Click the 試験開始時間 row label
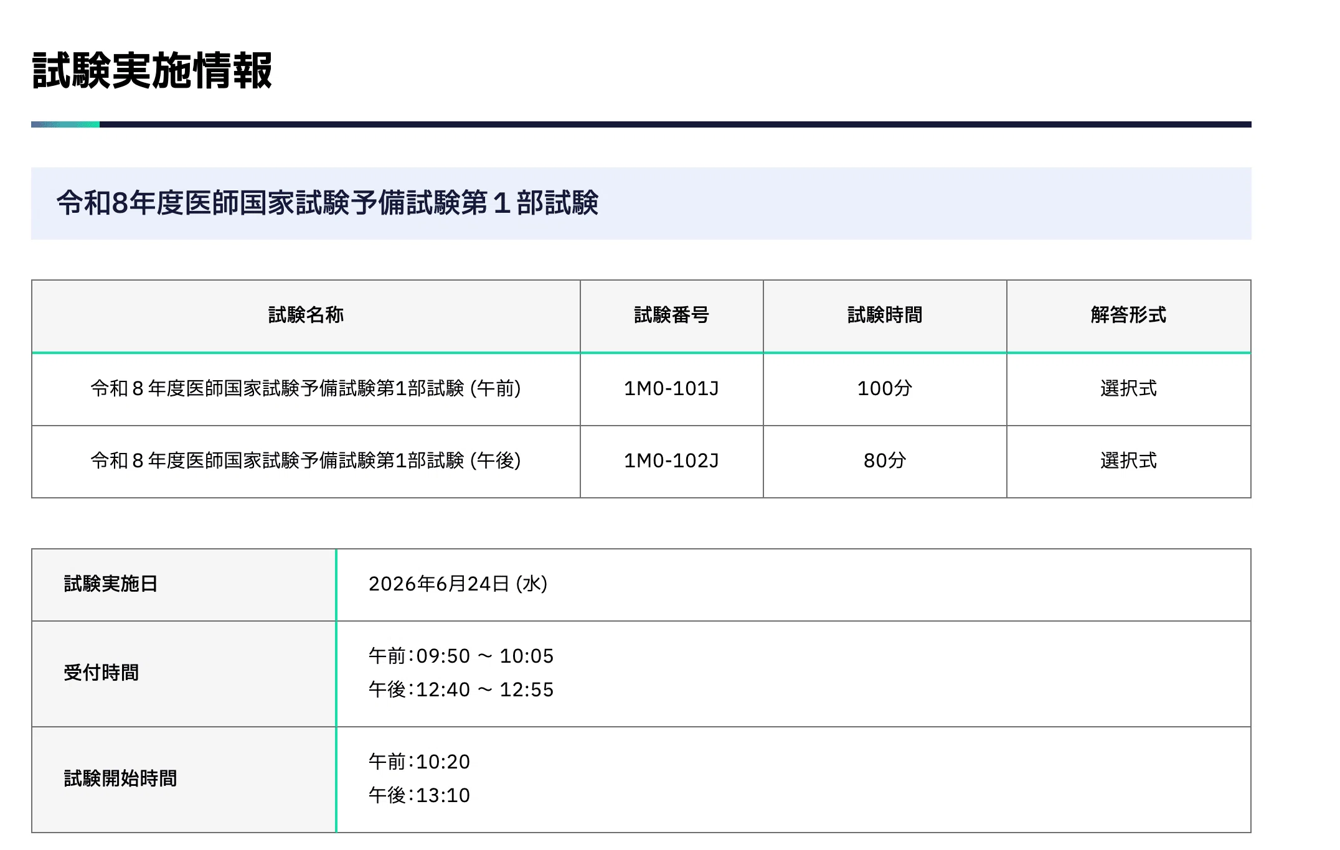The image size is (1340, 850). (120, 779)
